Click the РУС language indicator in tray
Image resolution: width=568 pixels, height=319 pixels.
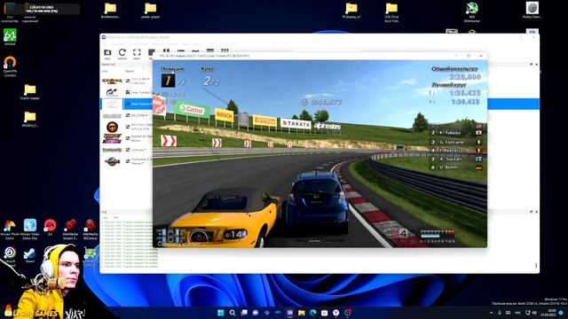[x=517, y=313]
